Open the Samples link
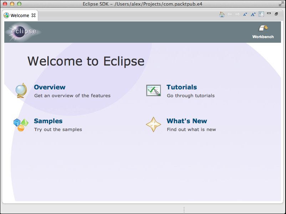The height and width of the screenshot is (214, 286). click(48, 121)
